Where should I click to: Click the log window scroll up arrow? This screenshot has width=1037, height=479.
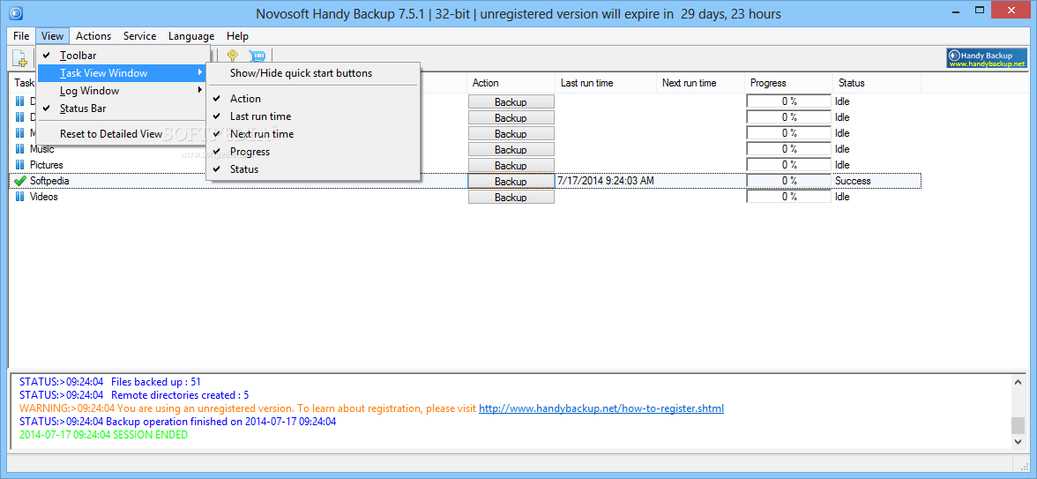(1018, 381)
